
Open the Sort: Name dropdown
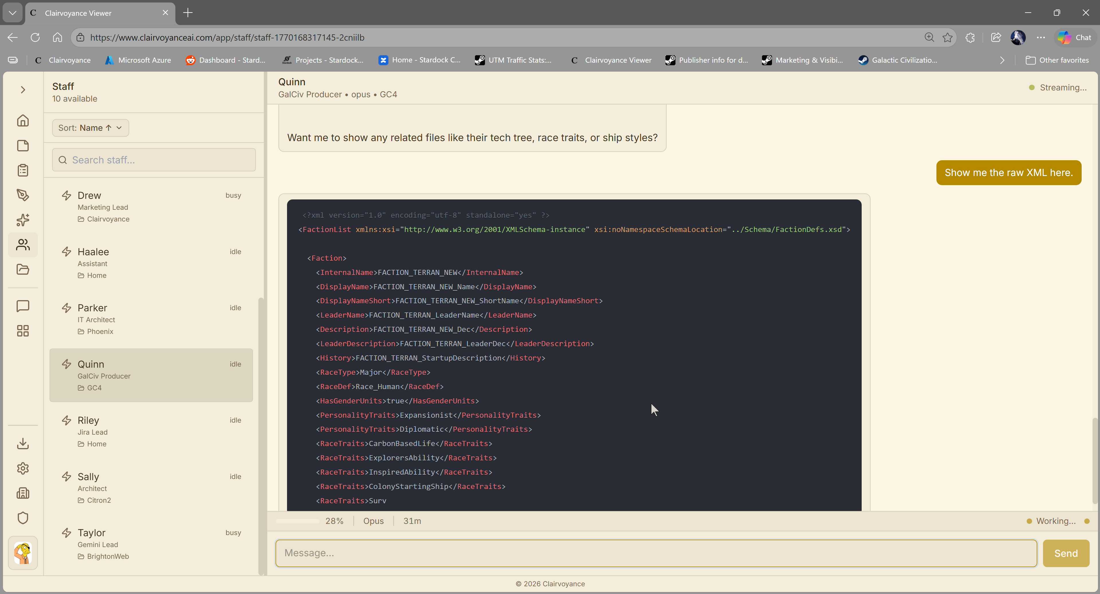click(x=90, y=128)
